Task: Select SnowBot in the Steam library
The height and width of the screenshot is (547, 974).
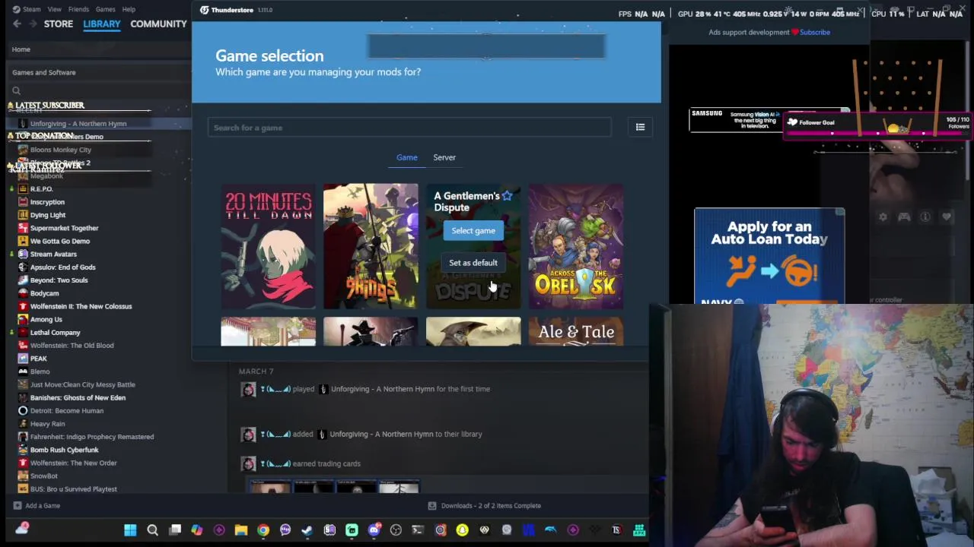Action: click(x=43, y=476)
